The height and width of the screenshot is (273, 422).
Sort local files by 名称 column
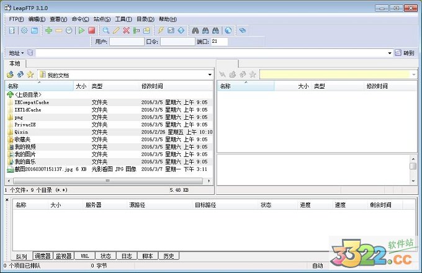pyautogui.click(x=39, y=86)
